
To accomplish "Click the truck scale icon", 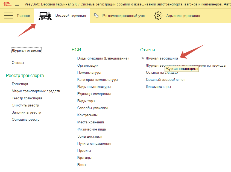I will pyautogui.click(x=45, y=16).
